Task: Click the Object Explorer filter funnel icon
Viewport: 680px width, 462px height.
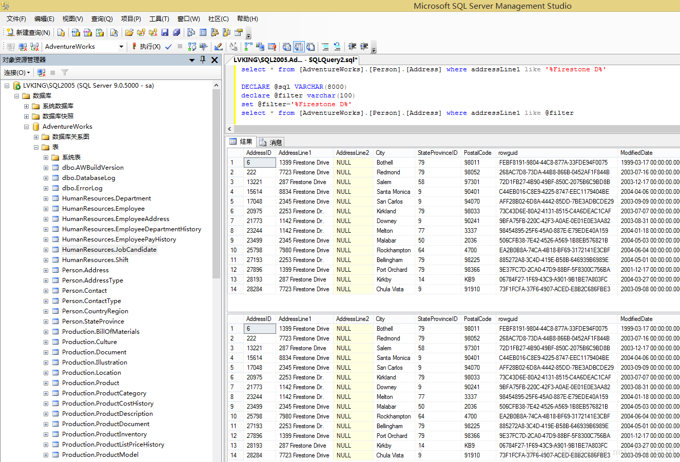Action: (x=65, y=73)
